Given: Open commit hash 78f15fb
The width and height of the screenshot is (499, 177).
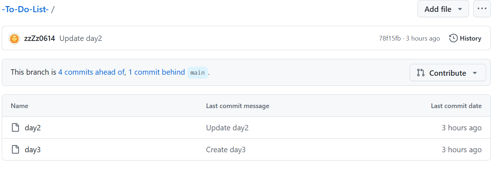Looking at the screenshot, I should (x=390, y=38).
